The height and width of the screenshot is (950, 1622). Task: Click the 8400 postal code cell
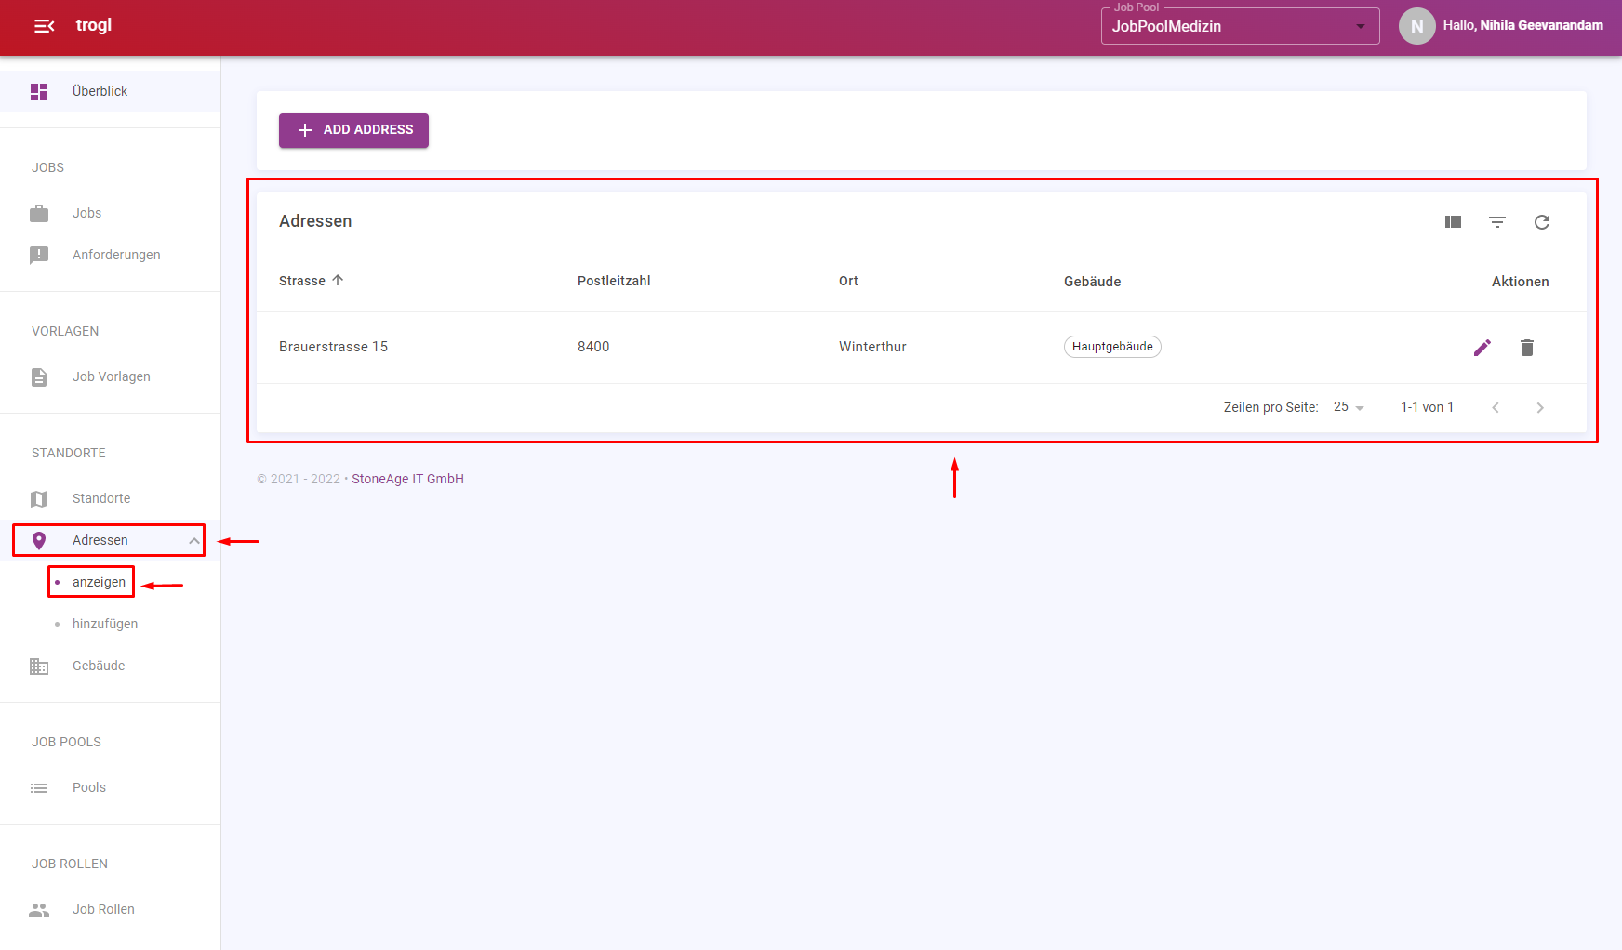click(x=593, y=347)
